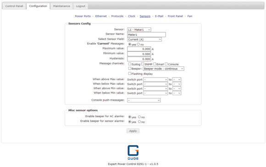The width and height of the screenshot is (266, 167).
Task: Click the Sensor Name input field
Action: 146,35
